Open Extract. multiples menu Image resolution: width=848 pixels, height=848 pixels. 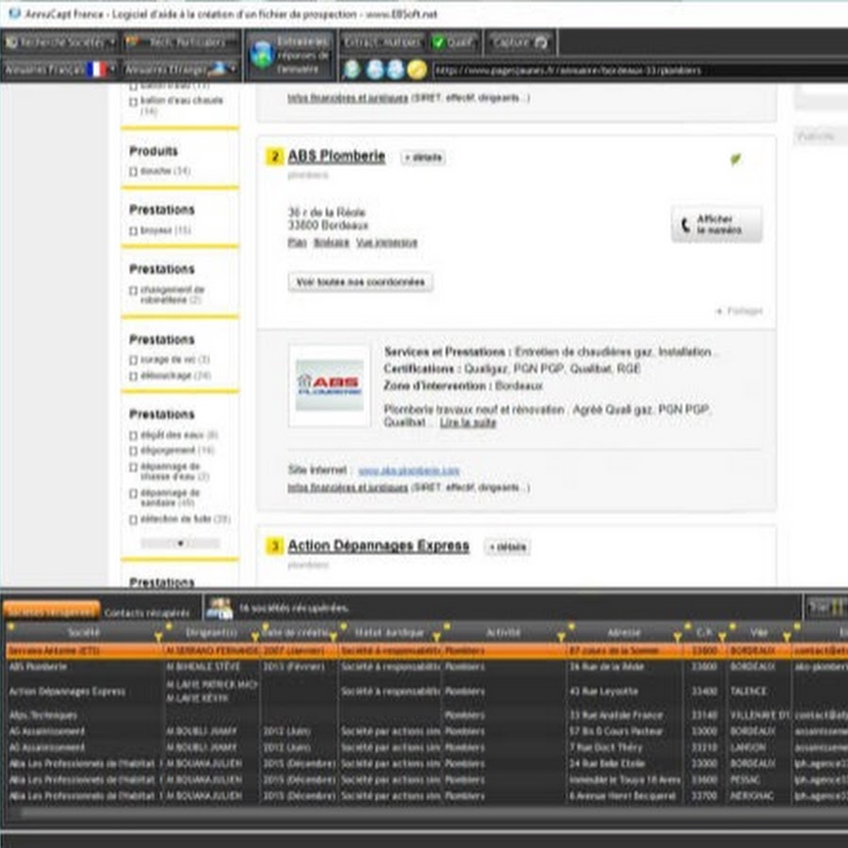click(x=383, y=42)
